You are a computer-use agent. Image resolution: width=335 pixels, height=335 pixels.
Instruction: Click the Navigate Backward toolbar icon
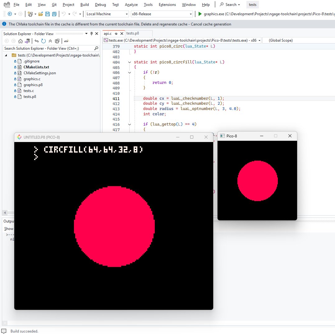coord(10,14)
